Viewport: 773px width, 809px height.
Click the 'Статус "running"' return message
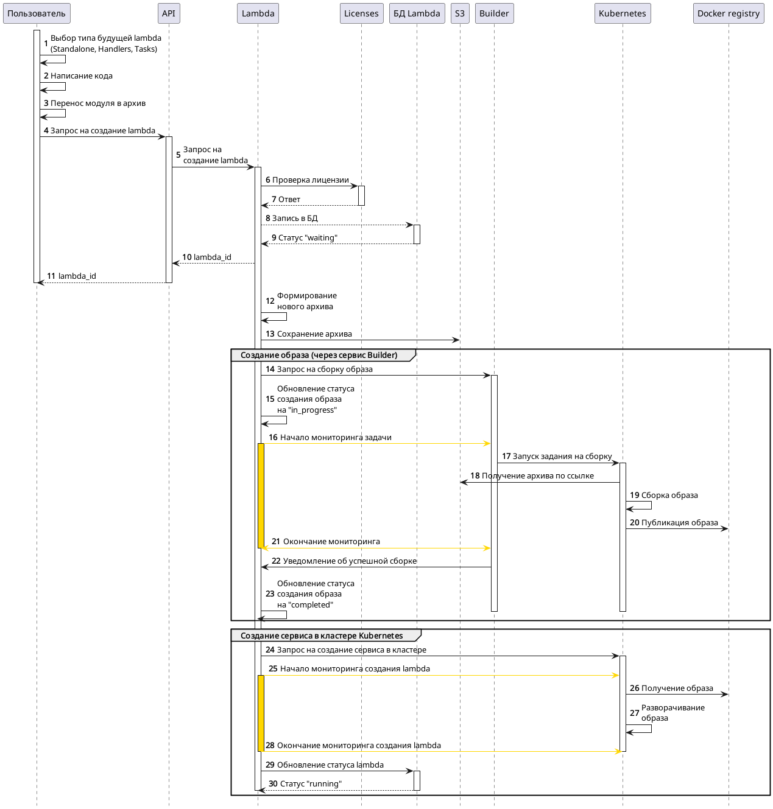[x=311, y=784]
